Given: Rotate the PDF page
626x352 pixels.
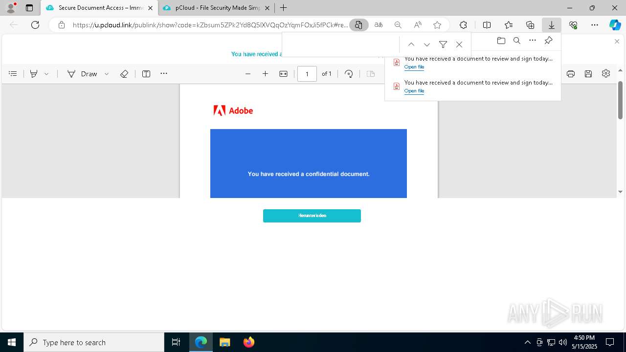Looking at the screenshot, I should tap(349, 74).
